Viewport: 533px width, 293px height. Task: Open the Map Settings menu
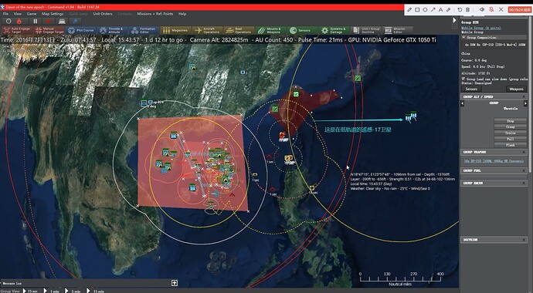coord(53,14)
